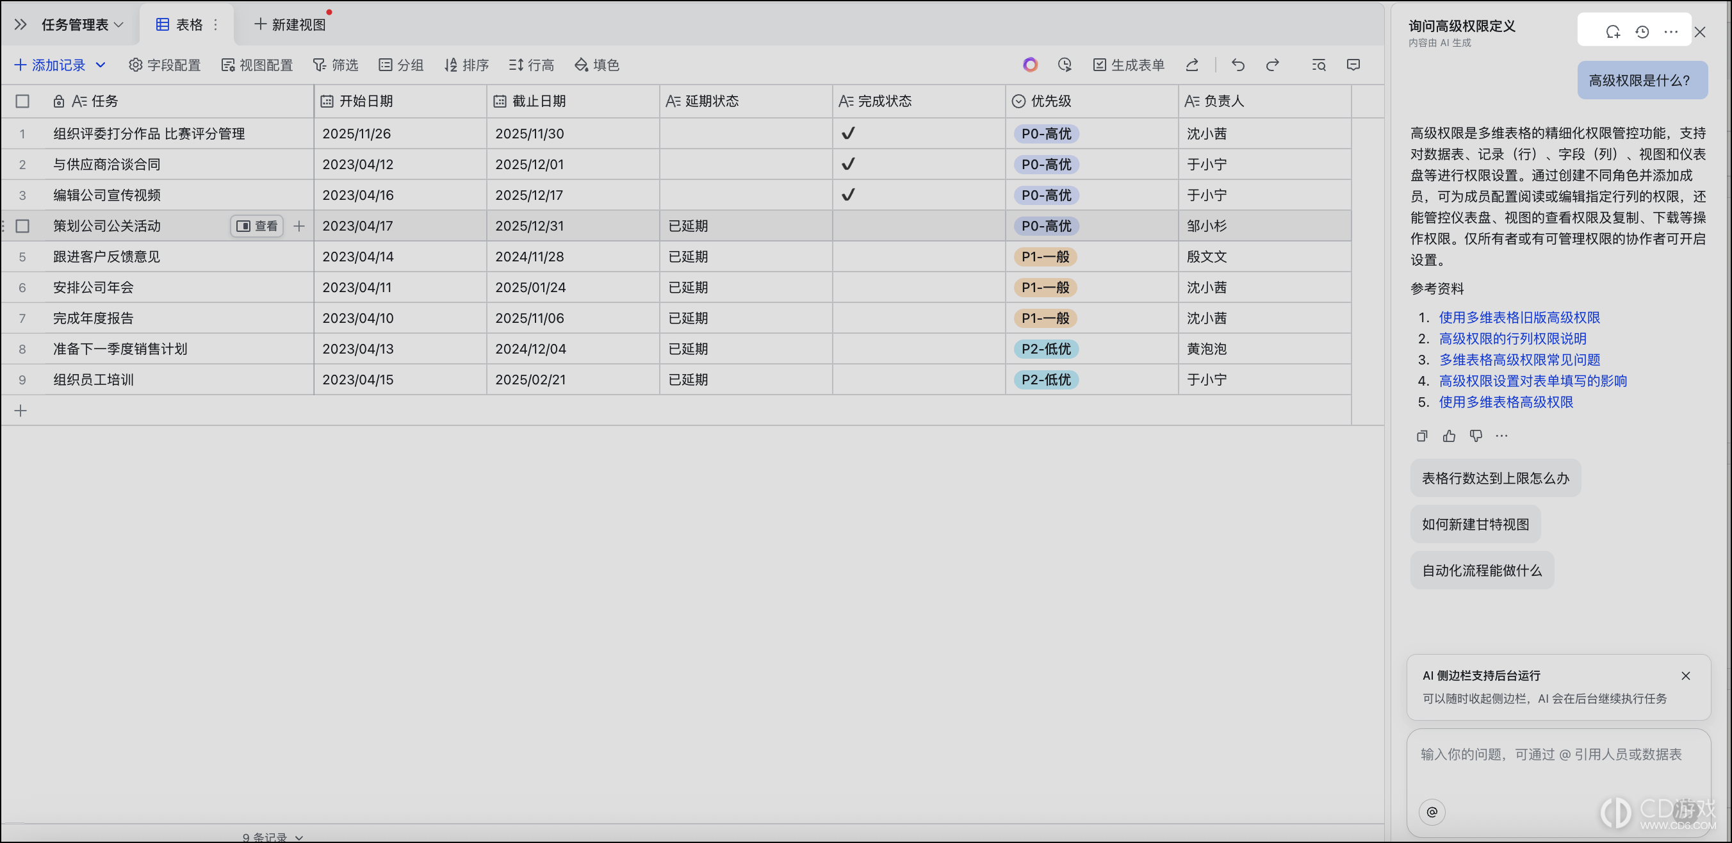
Task: Expand the sidebar with double chevron icon
Action: [20, 25]
